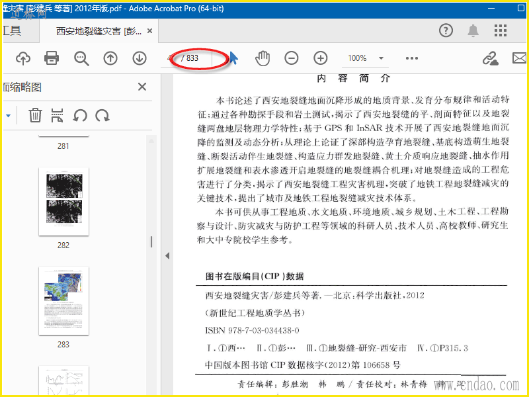Screen dimensions: 529x397
Task: Show more tools ellipsis menu
Action: [x=412, y=58]
